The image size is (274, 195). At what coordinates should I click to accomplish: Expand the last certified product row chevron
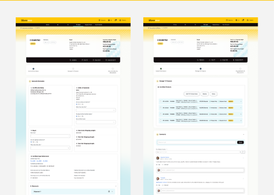click(241, 121)
